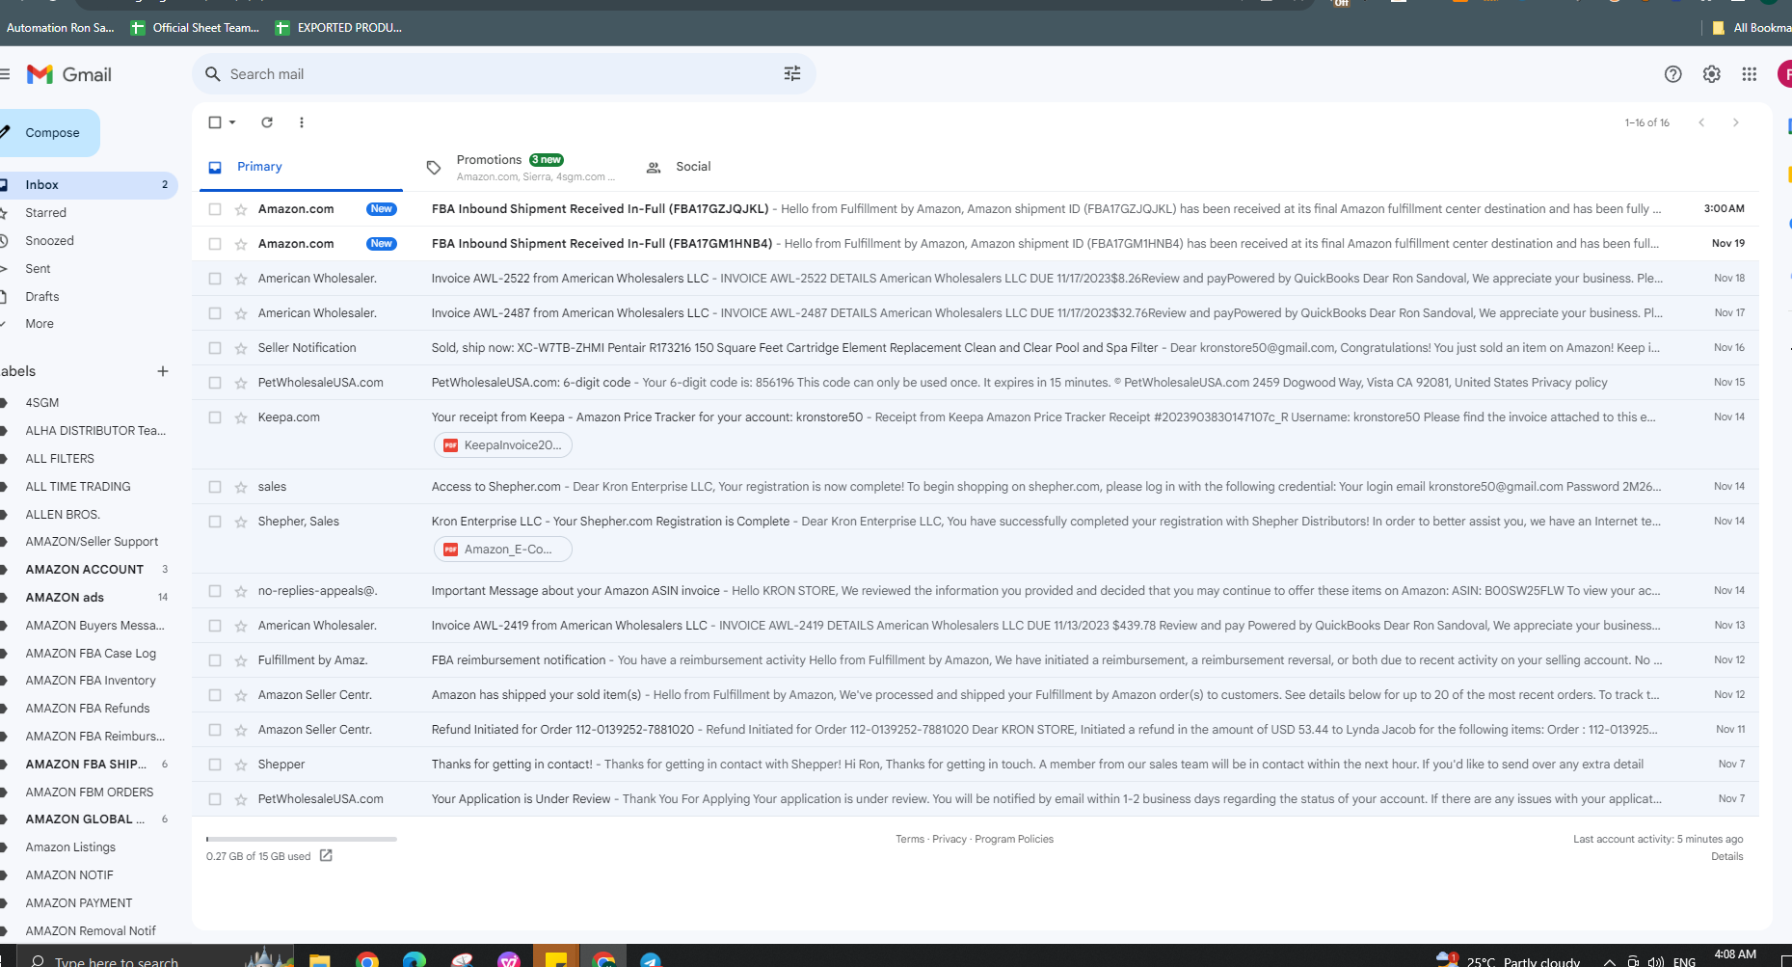The height and width of the screenshot is (967, 1792).
Task: Open Gmail settings gear
Action: pyautogui.click(x=1712, y=74)
